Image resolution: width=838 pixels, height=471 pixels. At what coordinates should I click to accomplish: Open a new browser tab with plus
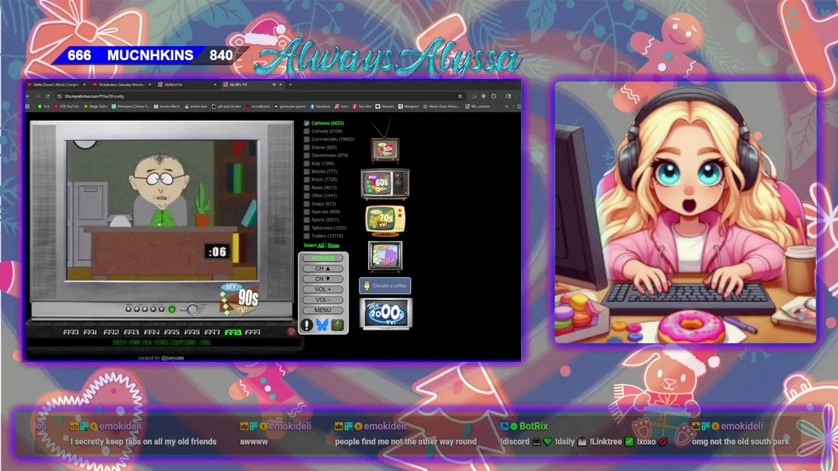[x=291, y=84]
